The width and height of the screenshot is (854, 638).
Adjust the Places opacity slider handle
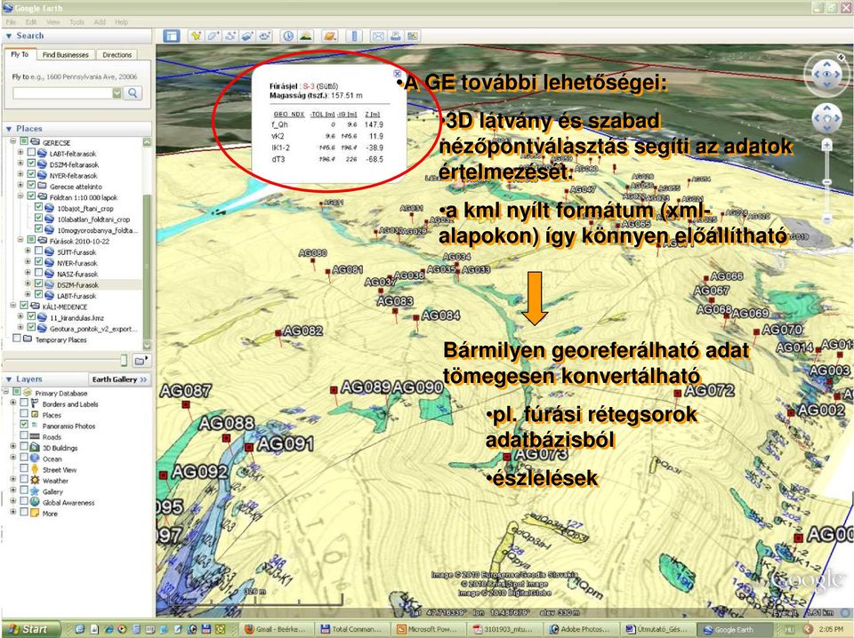click(x=124, y=360)
